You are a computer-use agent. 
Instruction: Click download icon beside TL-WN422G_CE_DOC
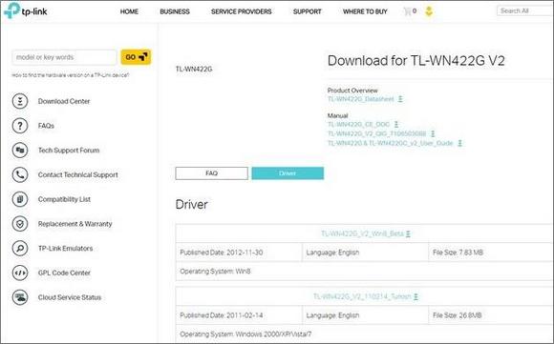(396, 125)
